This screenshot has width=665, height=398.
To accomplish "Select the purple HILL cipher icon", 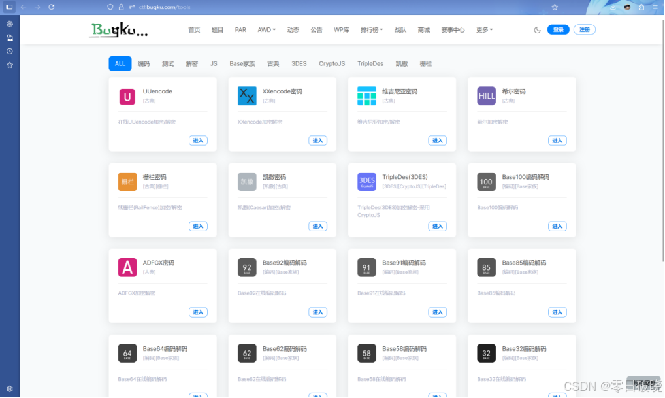I will tap(487, 96).
